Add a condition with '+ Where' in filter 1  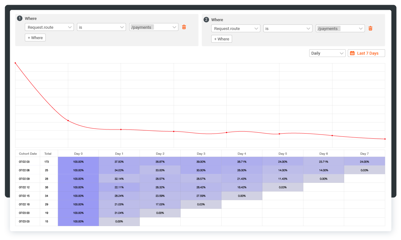click(35, 37)
